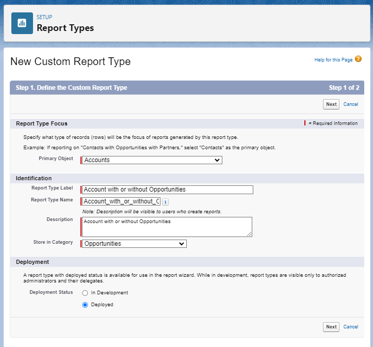373x347 pixels.
Task: Open the Store in Category dropdown
Action: tap(134, 244)
